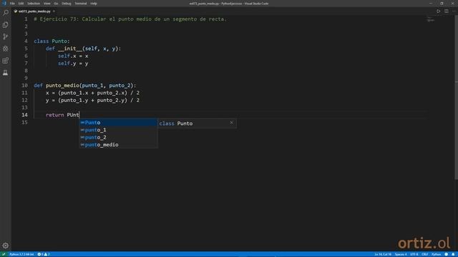
Task: Place cursor on the class Punto line
Action: click(x=52, y=41)
